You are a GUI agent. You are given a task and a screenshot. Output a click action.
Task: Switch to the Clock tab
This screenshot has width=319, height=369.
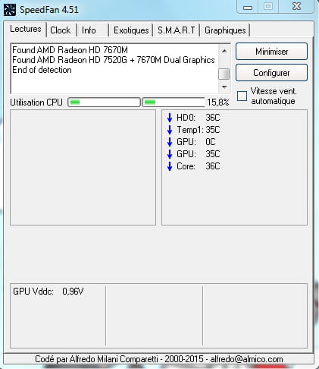tap(61, 30)
